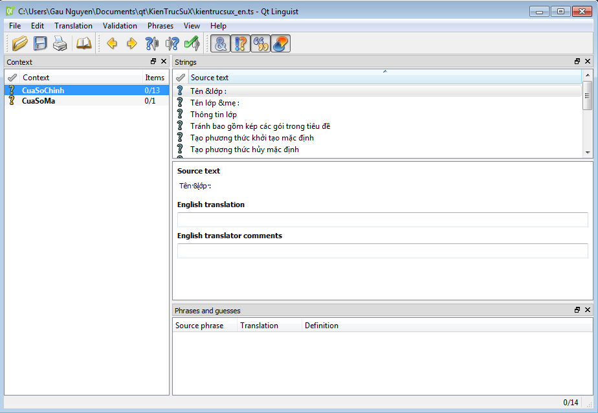This screenshot has height=413, width=598.
Task: Select the CuaSoMa context row
Action: [x=87, y=101]
